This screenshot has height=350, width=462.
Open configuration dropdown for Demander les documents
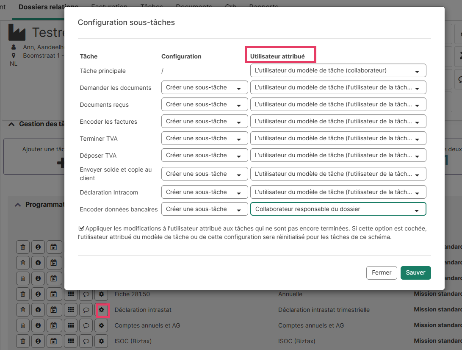point(205,87)
